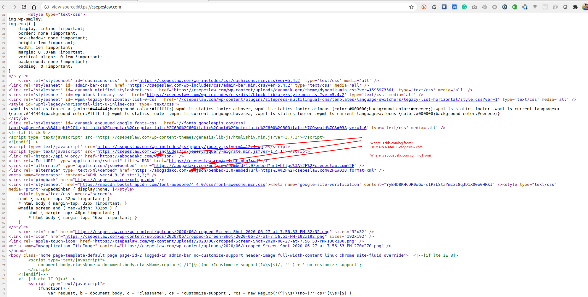Viewport: 588px width, 297px height.
Task: Click the camera screenshot extension icon
Action: pyautogui.click(x=474, y=7)
